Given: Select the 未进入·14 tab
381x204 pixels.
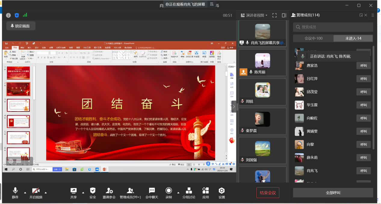Looking at the screenshot, I should coord(353,38).
